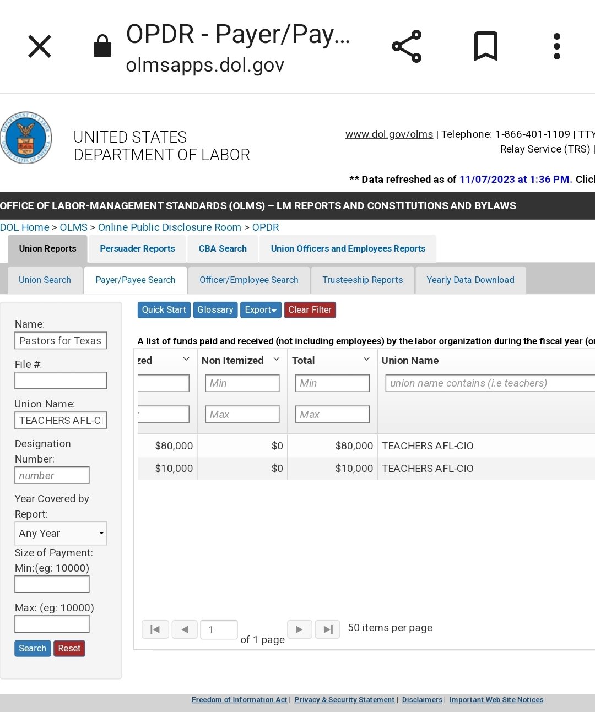Open the Itemized column menu chevron
595x712 pixels.
(x=186, y=360)
